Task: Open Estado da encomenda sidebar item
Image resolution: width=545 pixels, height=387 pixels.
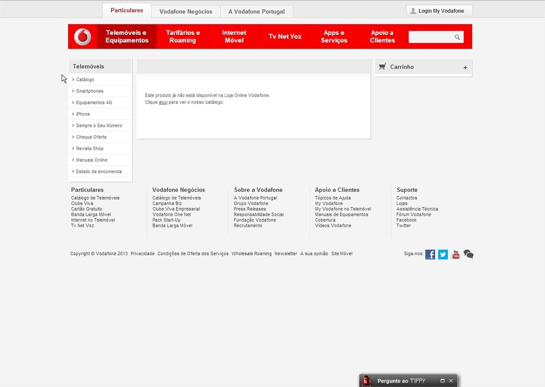Action: click(99, 172)
